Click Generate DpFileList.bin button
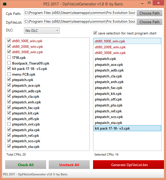Image resolution: width=166 pixels, height=180 pixels. click(x=129, y=165)
